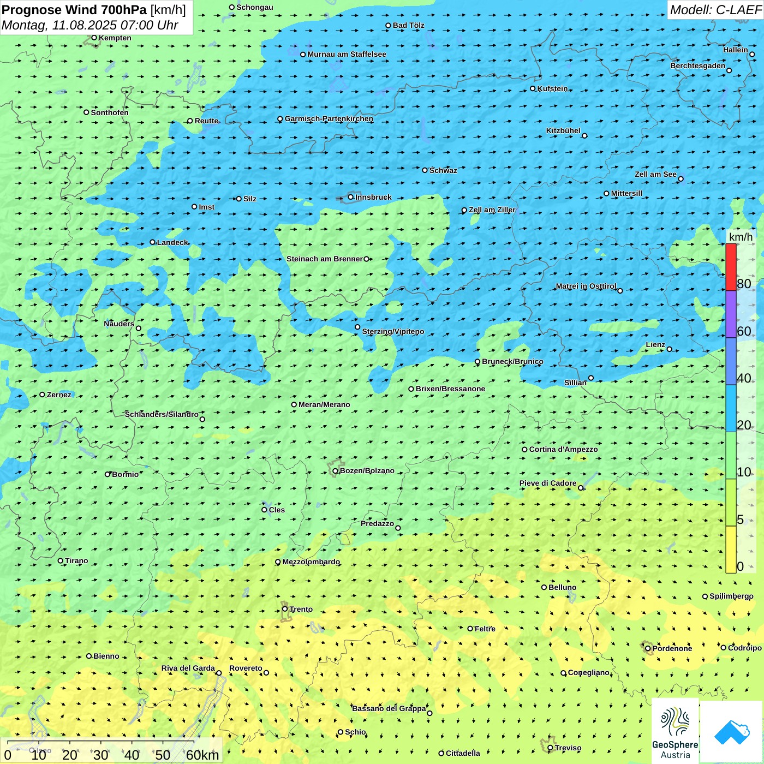Click the Sillian city label
This screenshot has height=764, width=764.
575,383
